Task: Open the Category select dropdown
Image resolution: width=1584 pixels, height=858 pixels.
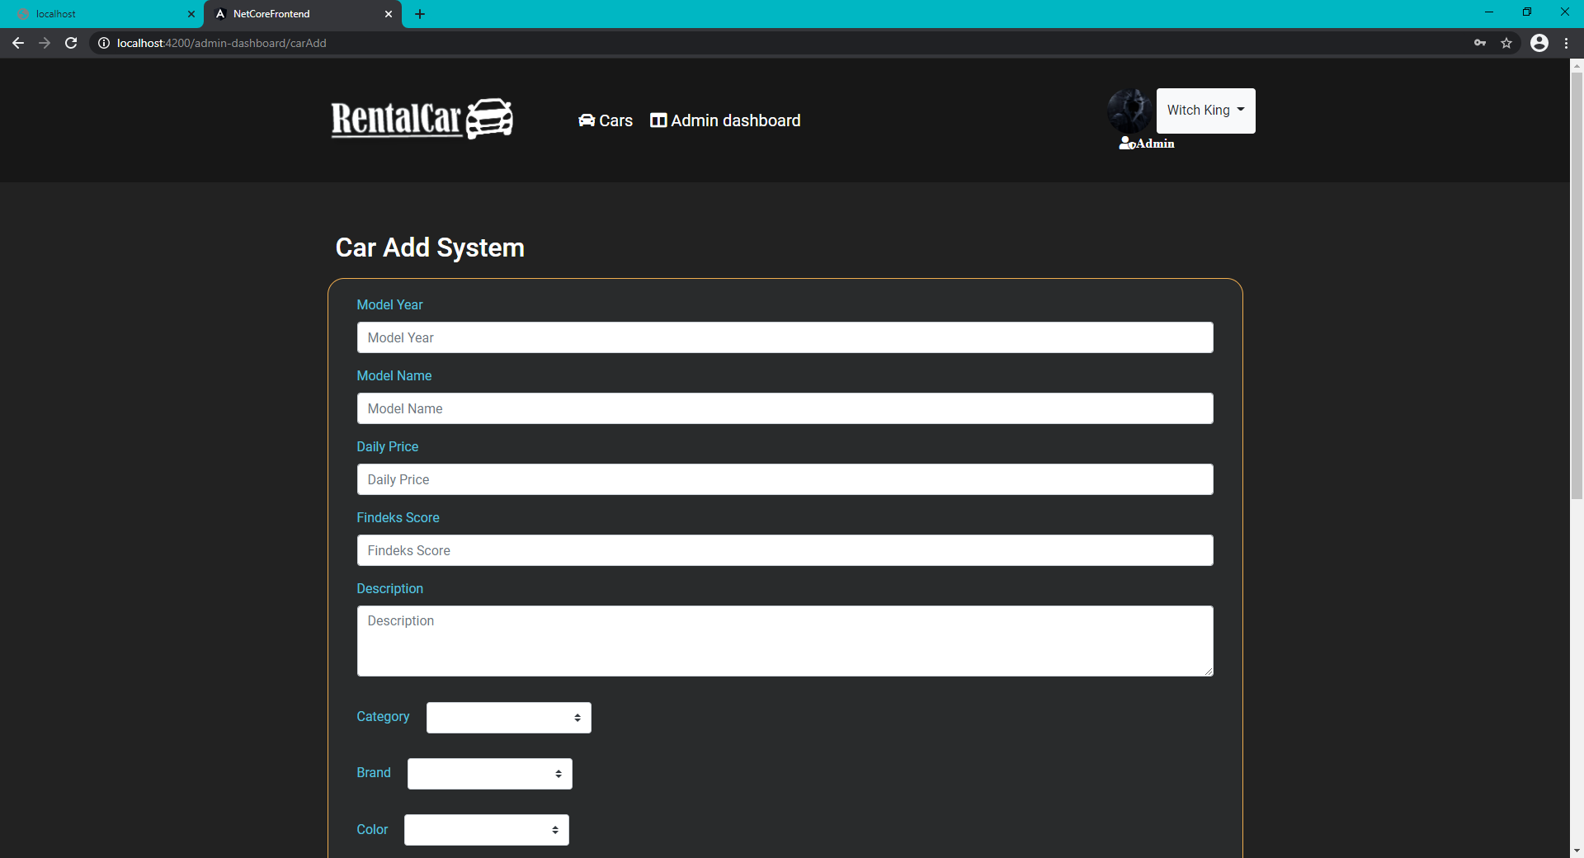Action: 508,718
